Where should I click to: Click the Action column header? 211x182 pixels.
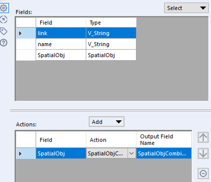tap(111, 140)
